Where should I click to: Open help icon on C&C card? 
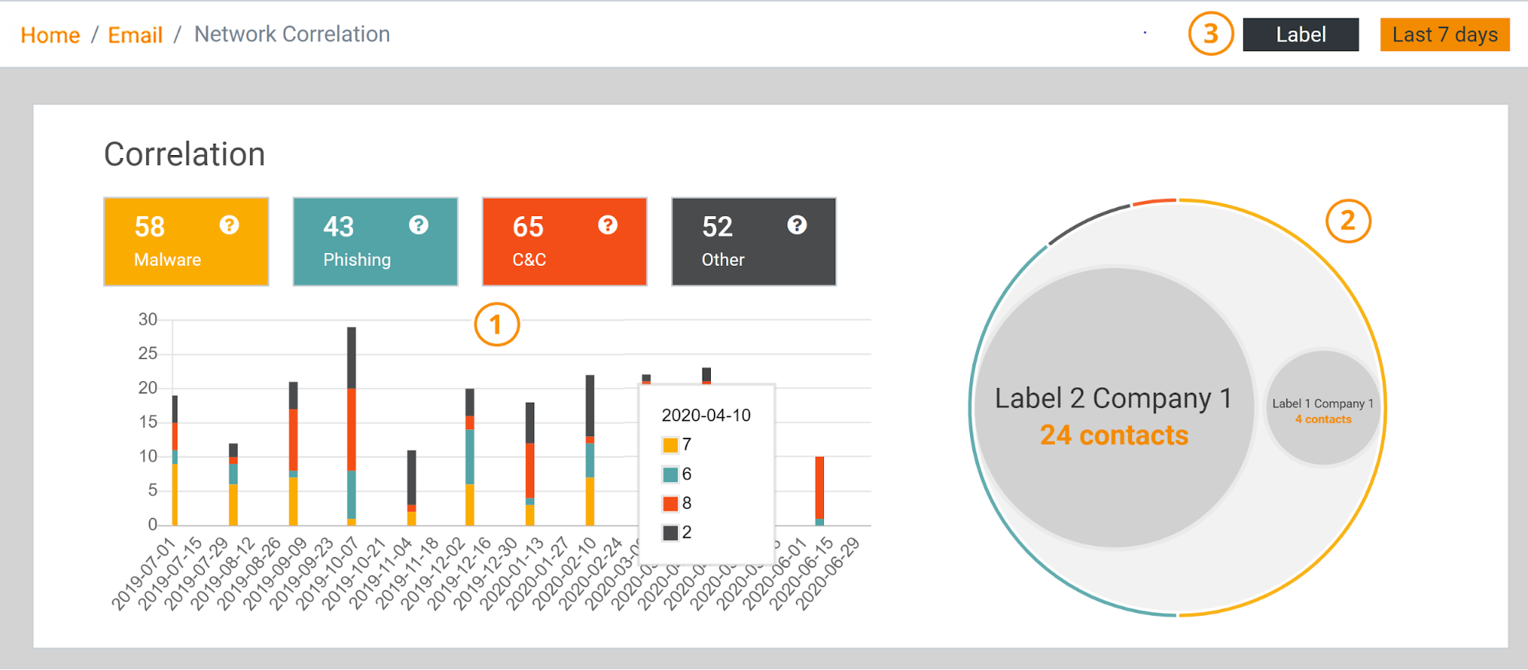click(608, 225)
